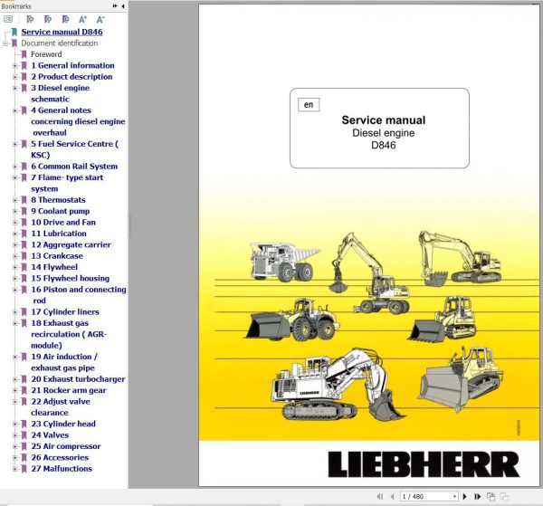543x506 pixels.
Task: Increase bookmark text size with A+
Action: click(82, 20)
